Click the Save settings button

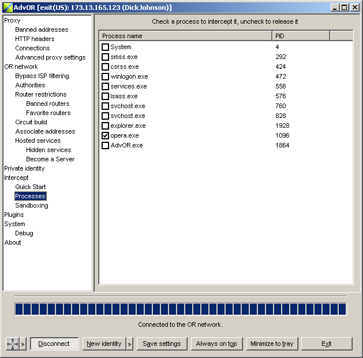click(162, 344)
